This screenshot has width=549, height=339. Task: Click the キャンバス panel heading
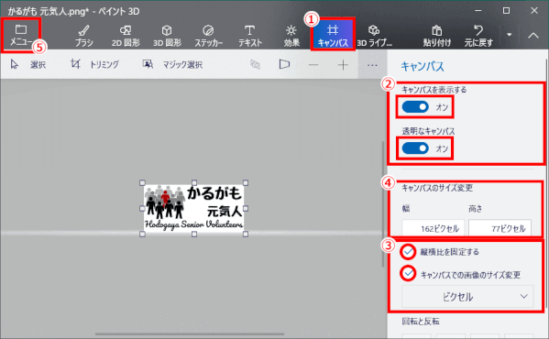click(x=423, y=66)
